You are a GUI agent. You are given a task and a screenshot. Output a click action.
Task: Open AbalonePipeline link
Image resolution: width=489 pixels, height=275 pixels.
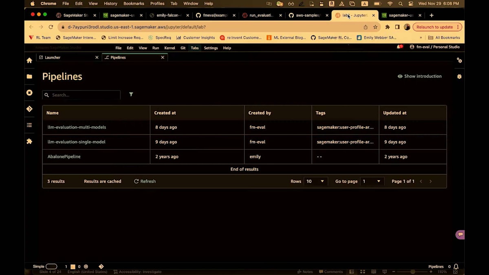[x=64, y=156]
